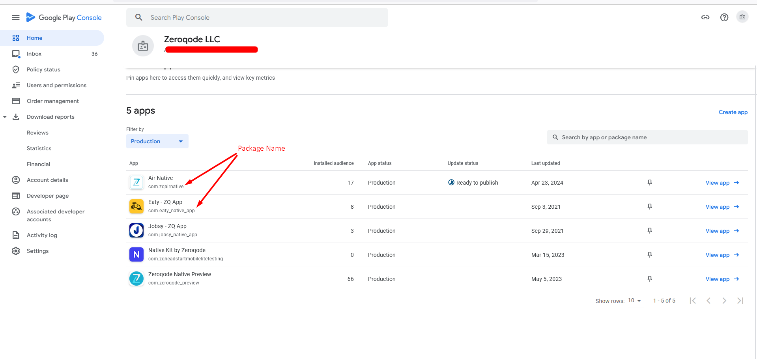Click View app for Air Native
757x359 pixels.
(x=722, y=183)
